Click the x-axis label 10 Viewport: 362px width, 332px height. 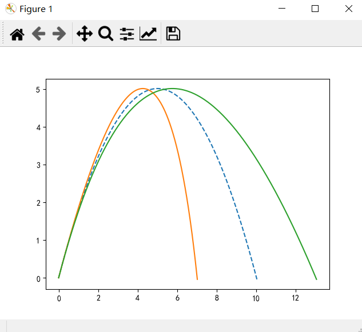pyautogui.click(x=256, y=298)
